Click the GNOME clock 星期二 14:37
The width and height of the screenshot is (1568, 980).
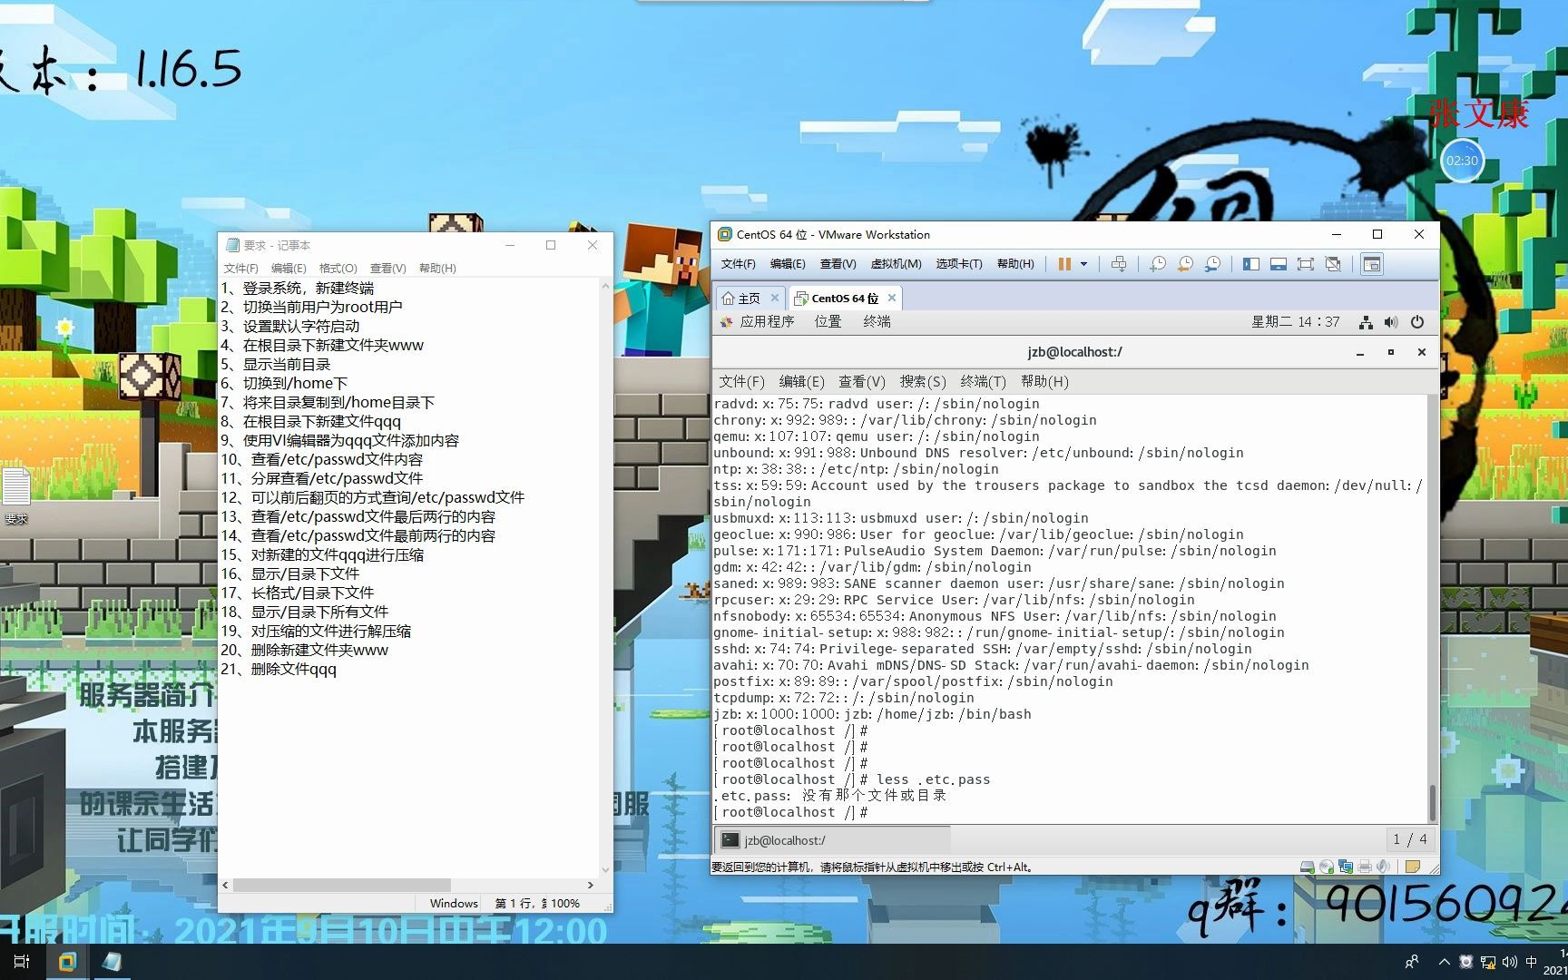coord(1295,322)
